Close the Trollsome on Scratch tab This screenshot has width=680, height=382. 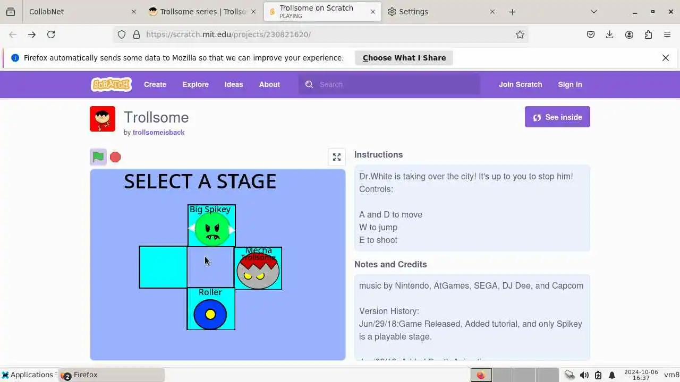(x=373, y=12)
